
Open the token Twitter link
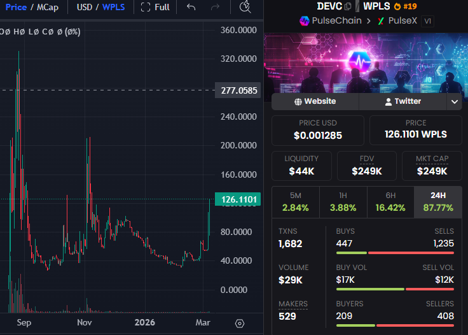[403, 102]
